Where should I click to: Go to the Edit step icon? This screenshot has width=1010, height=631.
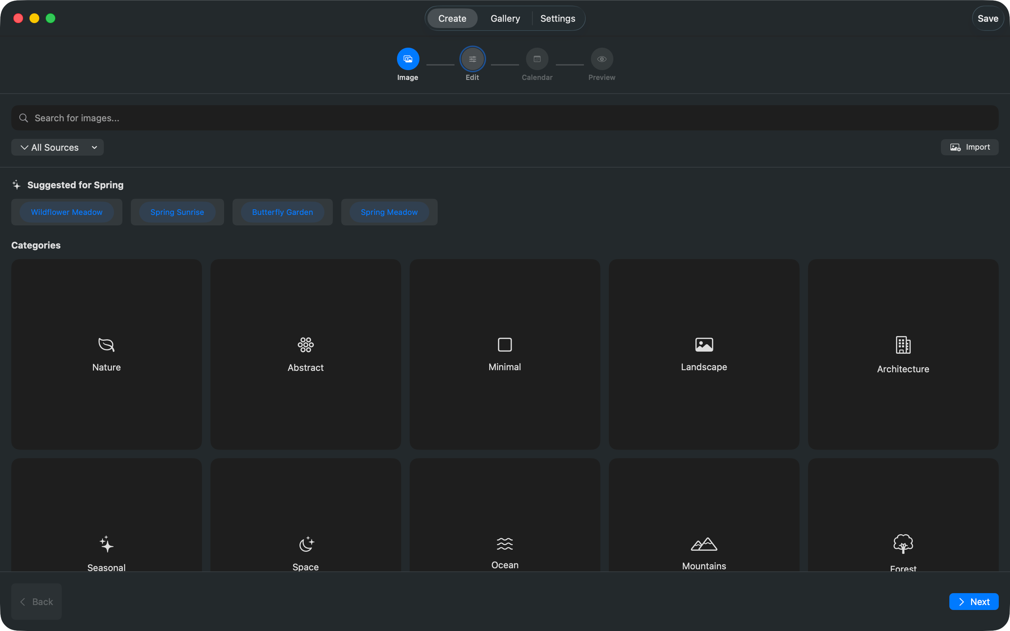[x=472, y=59]
